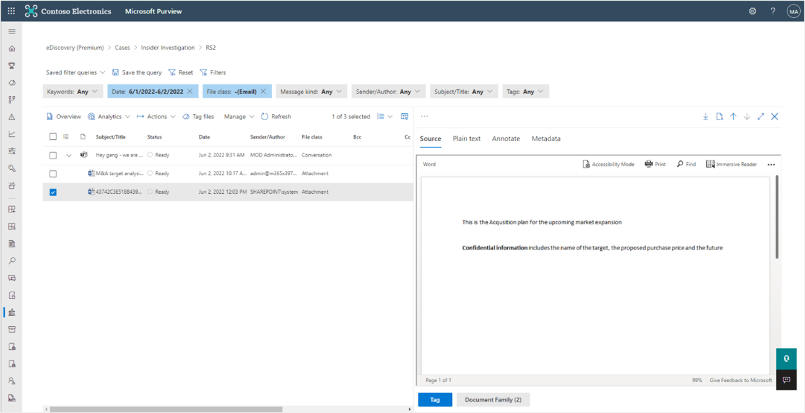Click the horizontal scrollbar below the list

[x=166, y=409]
